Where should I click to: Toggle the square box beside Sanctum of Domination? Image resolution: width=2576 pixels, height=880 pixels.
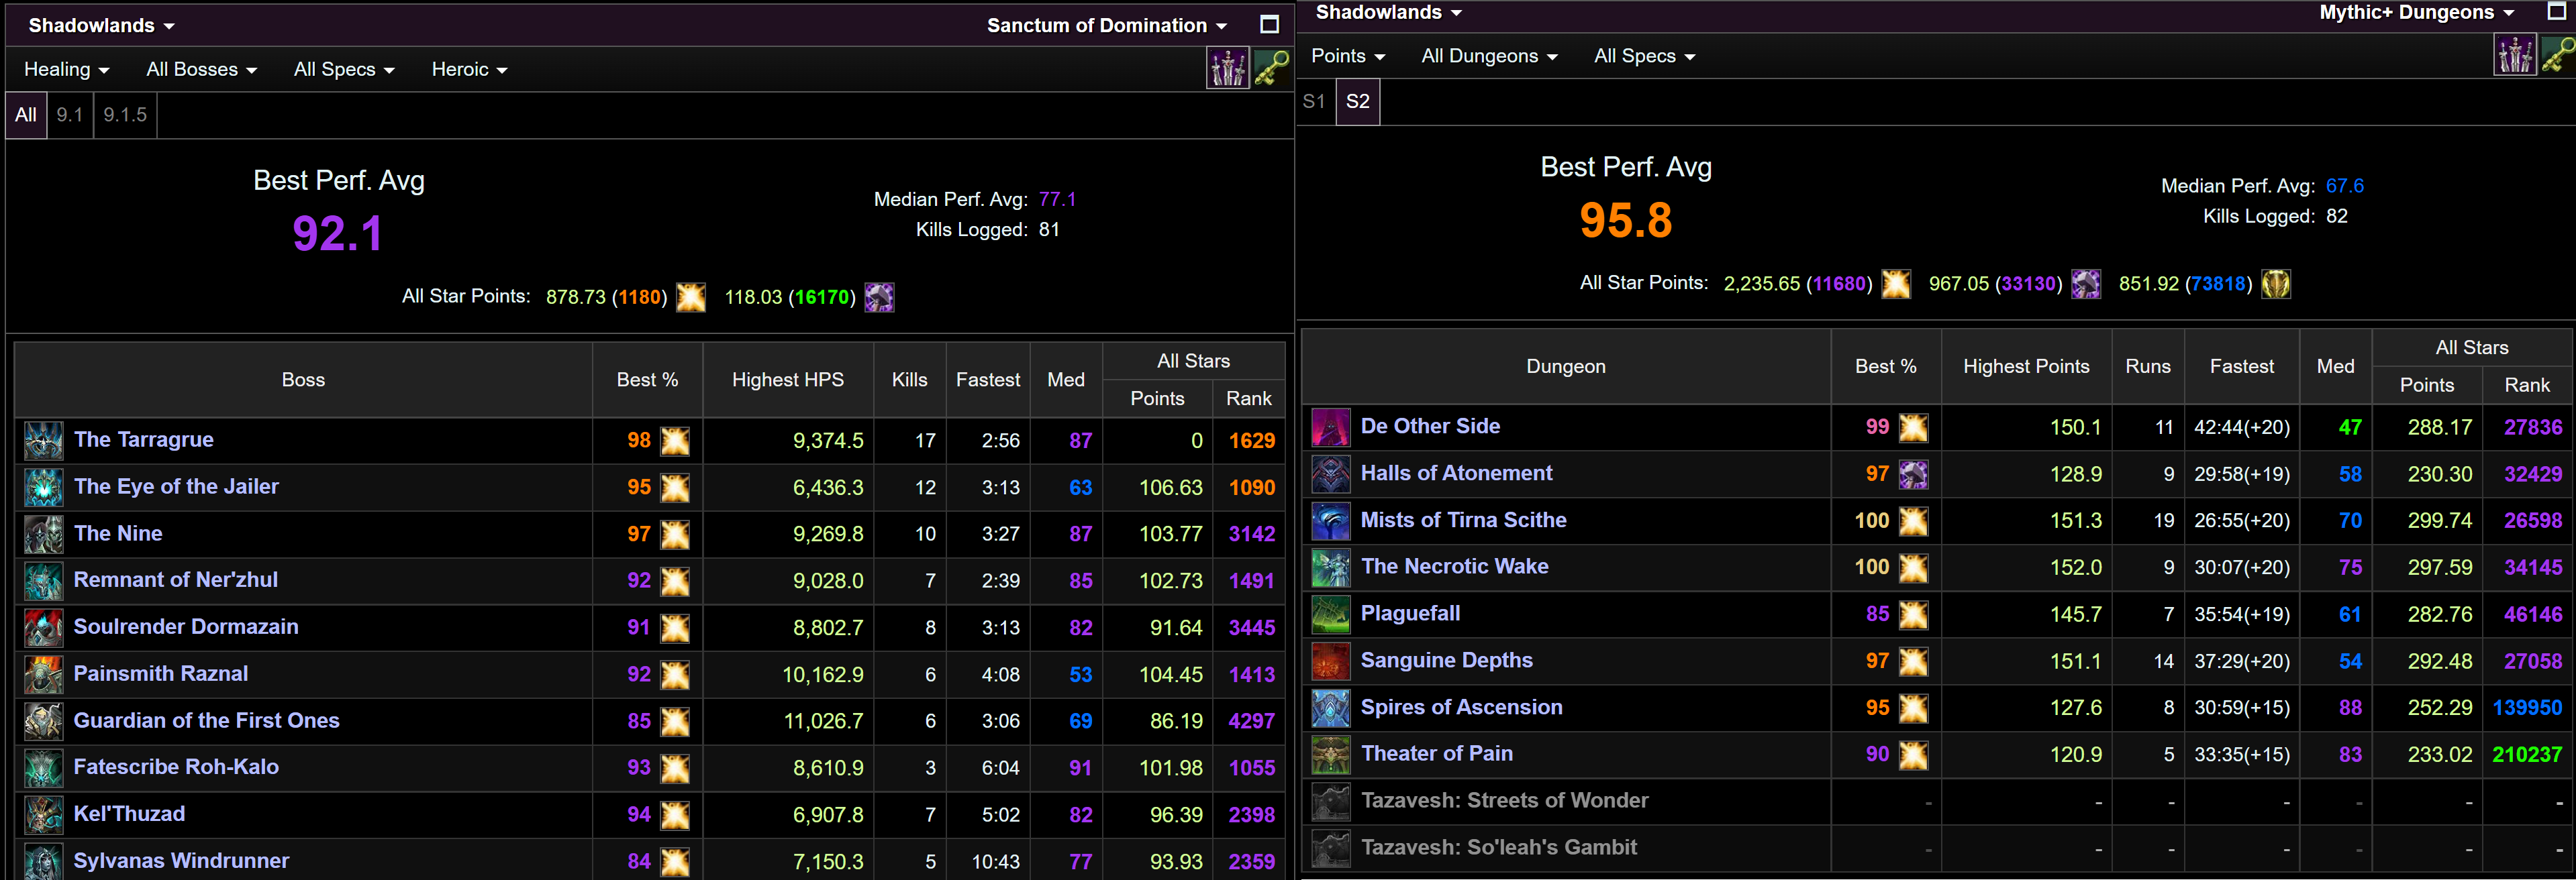click(x=1269, y=25)
